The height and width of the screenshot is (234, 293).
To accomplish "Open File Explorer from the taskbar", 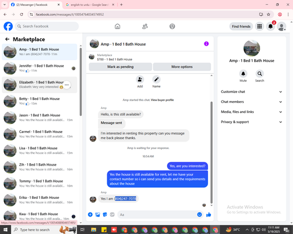I will 94,230.
